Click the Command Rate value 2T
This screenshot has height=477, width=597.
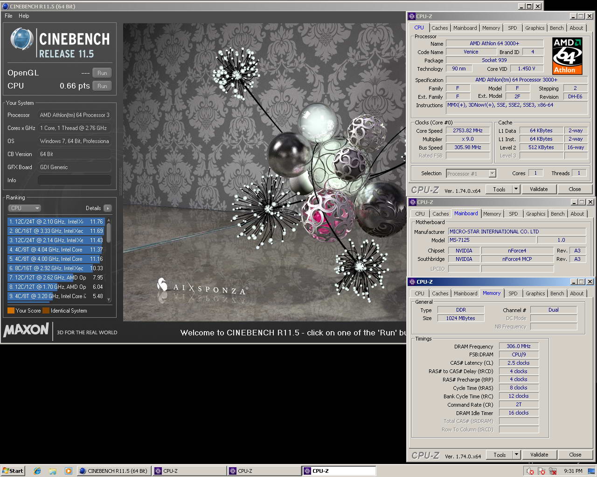coord(519,405)
